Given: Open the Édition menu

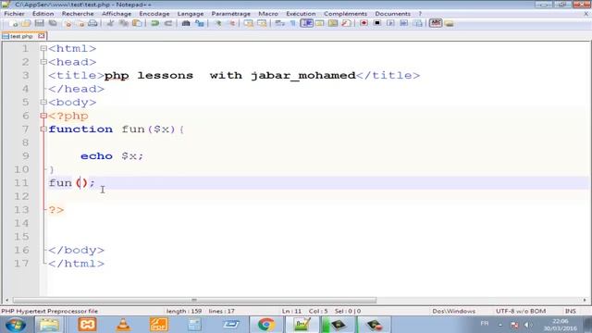Looking at the screenshot, I should click(43, 14).
